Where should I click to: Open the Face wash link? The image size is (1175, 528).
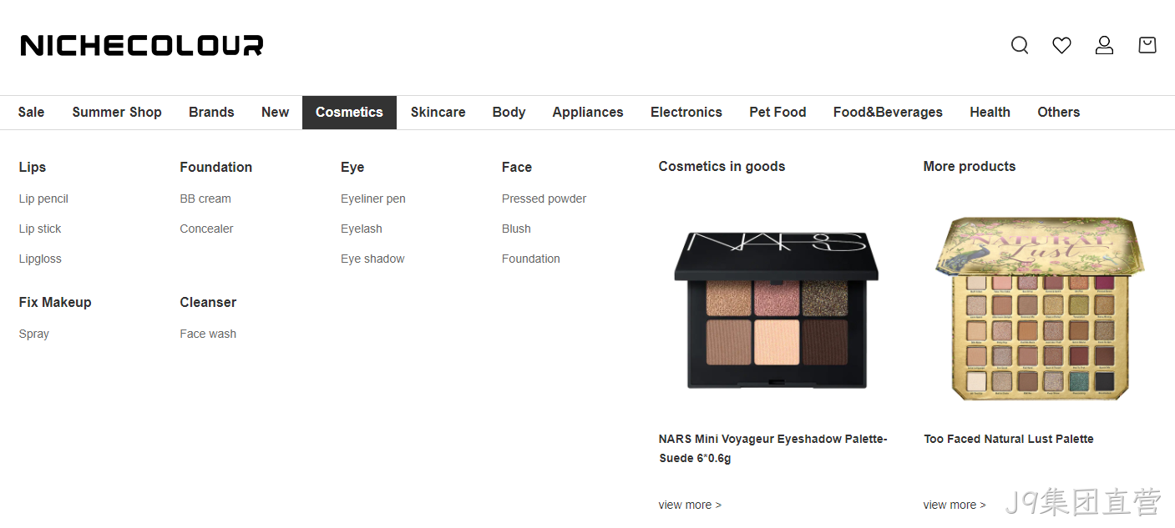(x=208, y=334)
